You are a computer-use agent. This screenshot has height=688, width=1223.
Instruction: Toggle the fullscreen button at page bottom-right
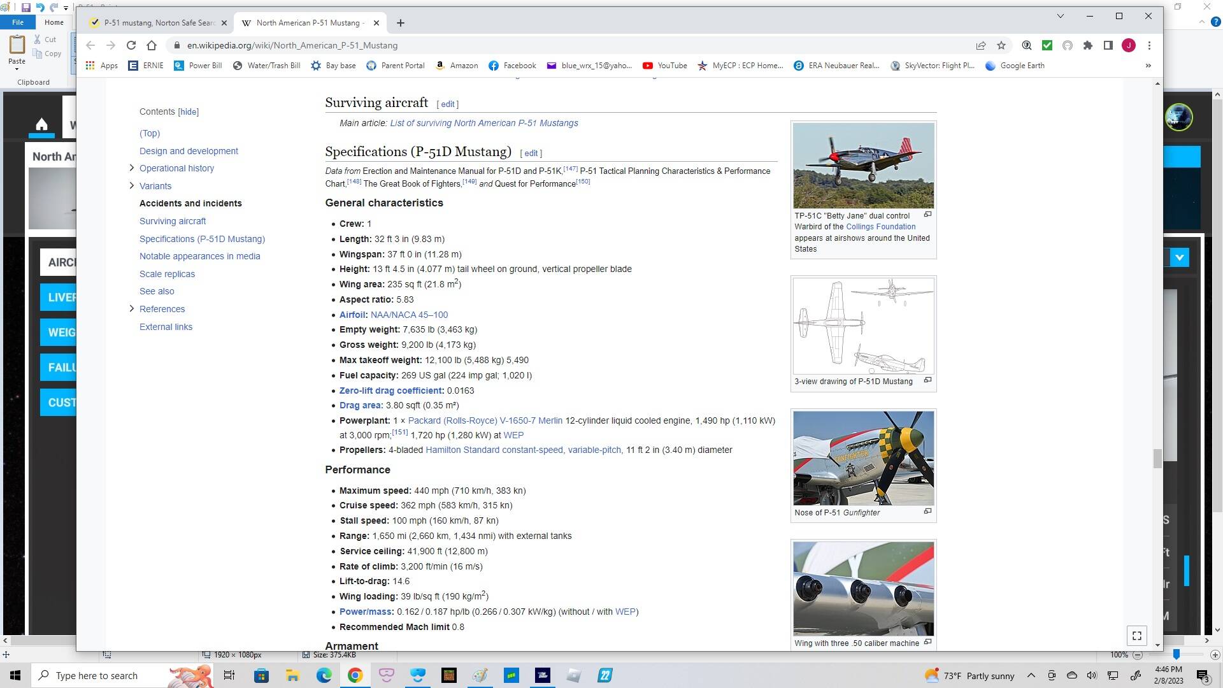click(x=1137, y=635)
